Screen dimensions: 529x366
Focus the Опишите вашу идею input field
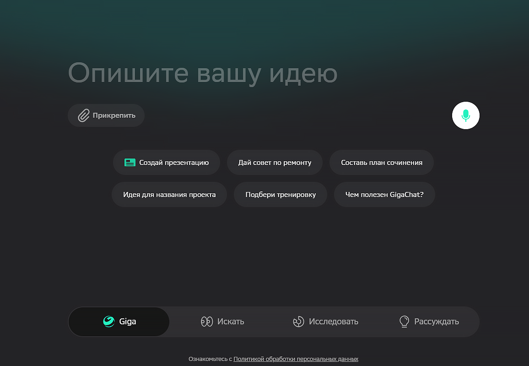(x=202, y=73)
